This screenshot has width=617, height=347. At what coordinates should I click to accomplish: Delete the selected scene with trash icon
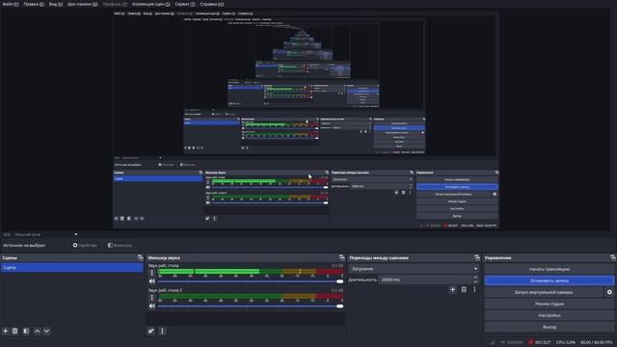pyautogui.click(x=15, y=332)
